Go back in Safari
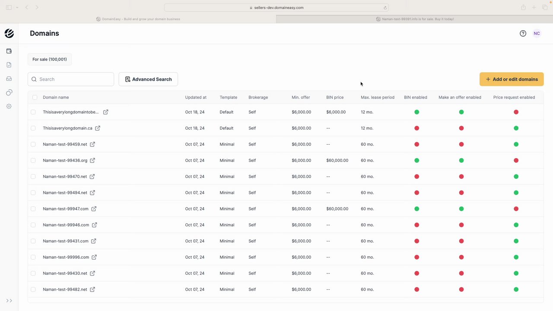This screenshot has height=311, width=553. (x=27, y=7)
